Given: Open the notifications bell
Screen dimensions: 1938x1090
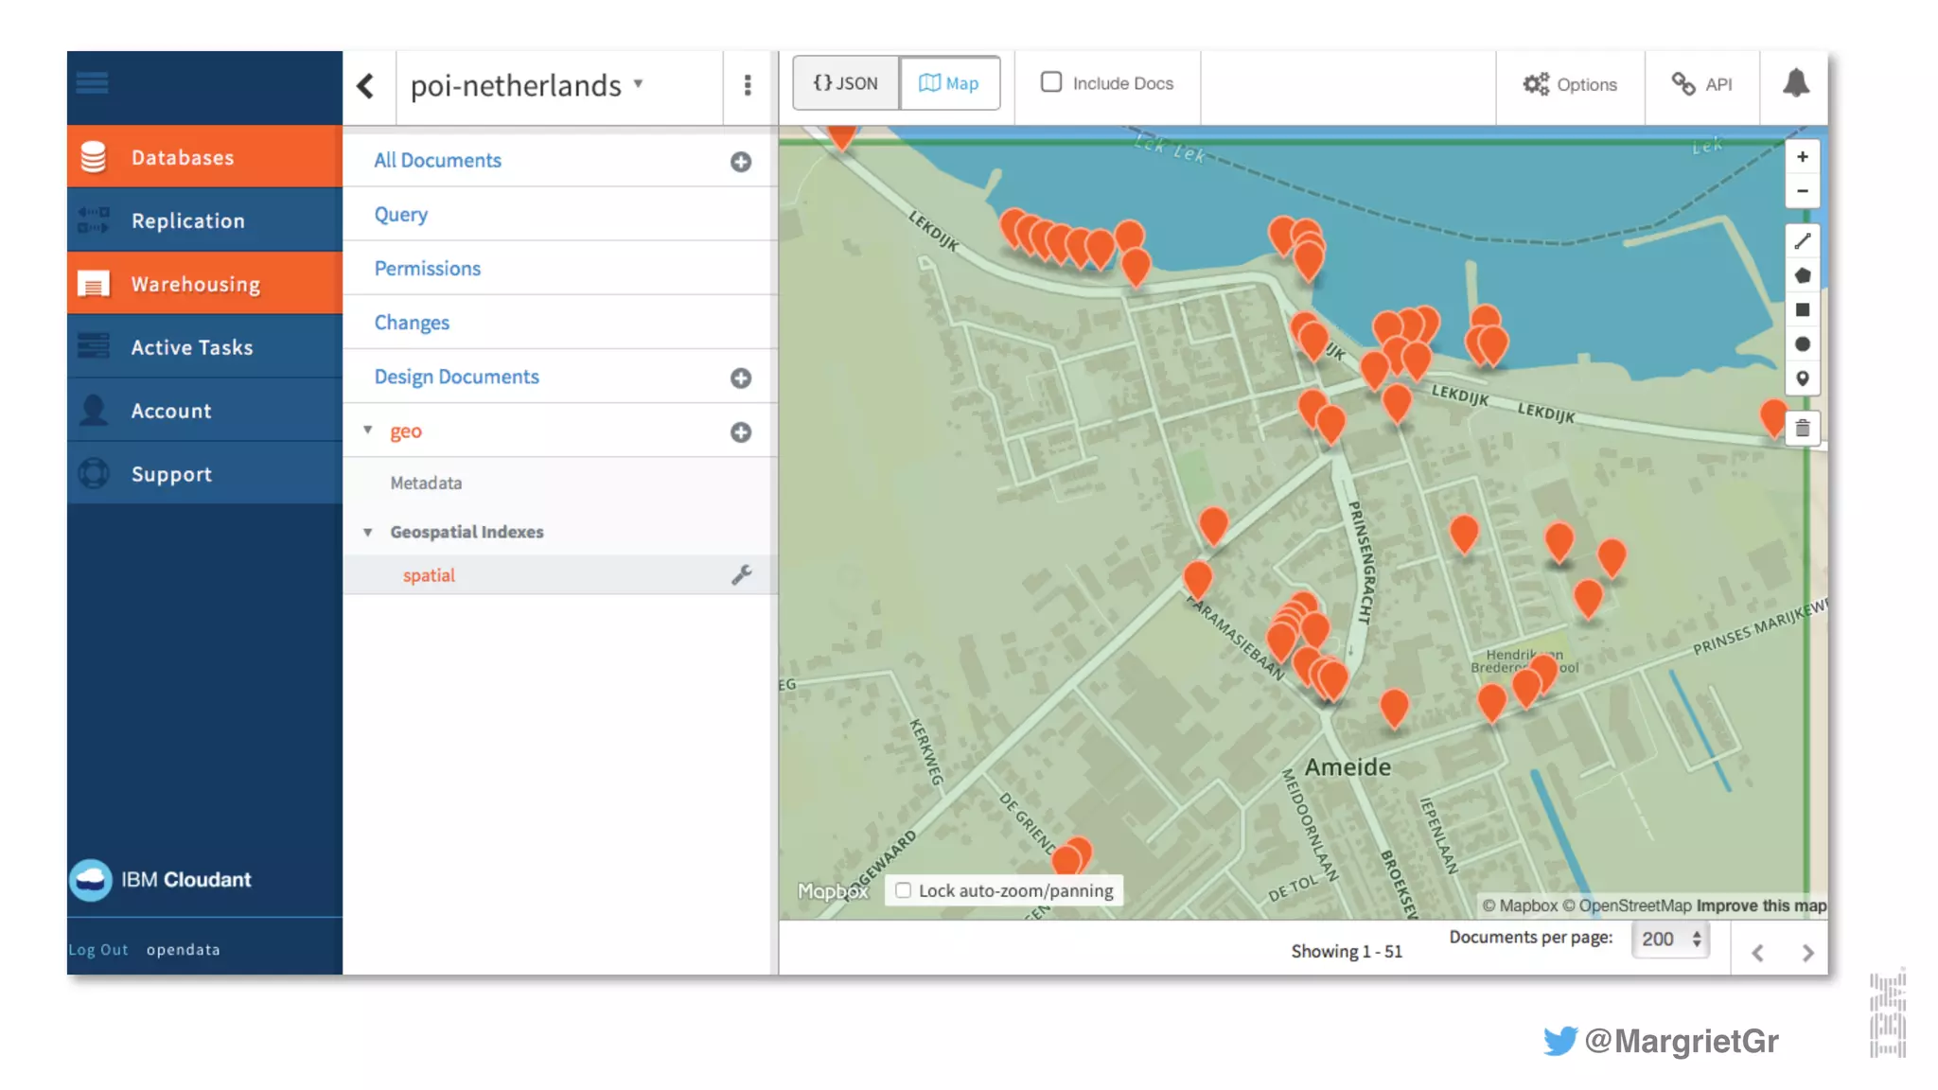Looking at the screenshot, I should (x=1795, y=83).
